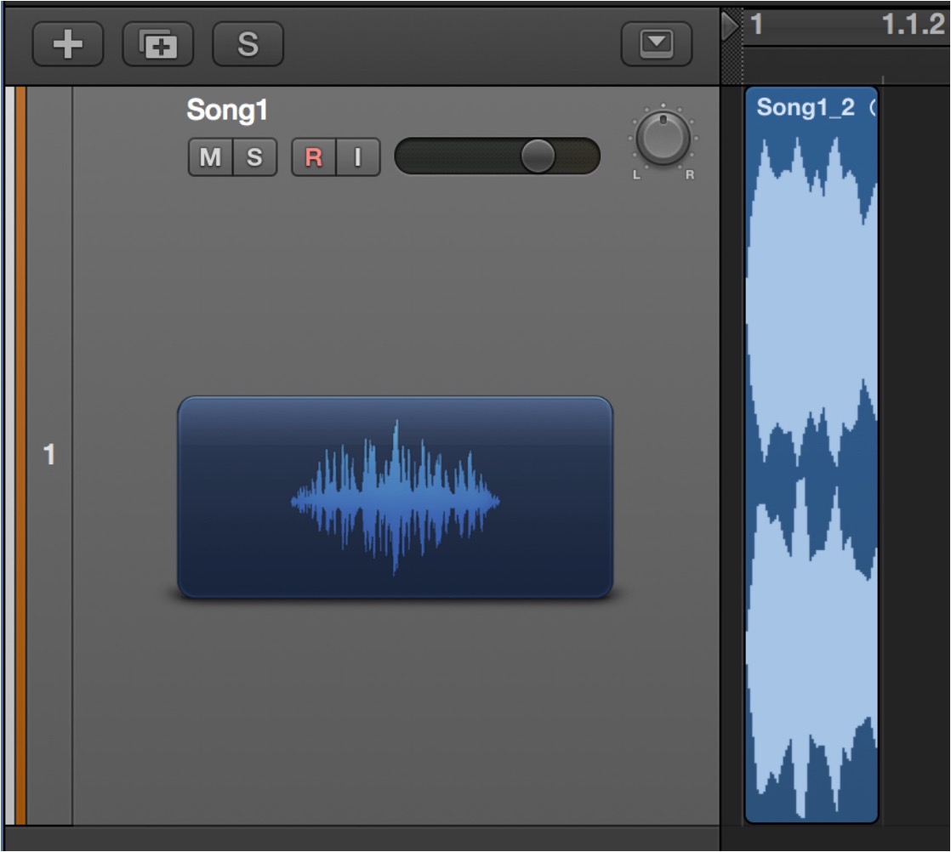This screenshot has height=852, width=951.
Task: Open the track header dropdown menu
Action: [656, 43]
